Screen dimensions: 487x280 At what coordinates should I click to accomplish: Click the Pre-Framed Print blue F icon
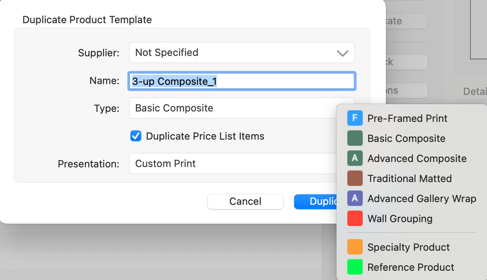click(355, 118)
